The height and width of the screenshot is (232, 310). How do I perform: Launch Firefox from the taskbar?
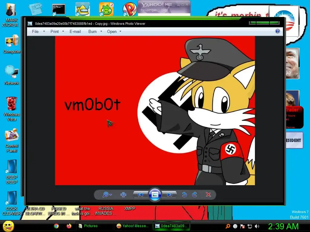[69, 226]
